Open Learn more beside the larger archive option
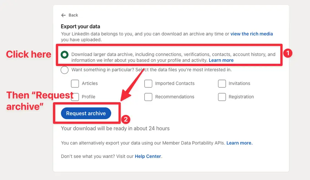The width and height of the screenshot is (310, 180). click(221, 60)
